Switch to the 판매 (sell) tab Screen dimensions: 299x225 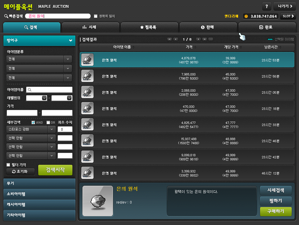208,27
